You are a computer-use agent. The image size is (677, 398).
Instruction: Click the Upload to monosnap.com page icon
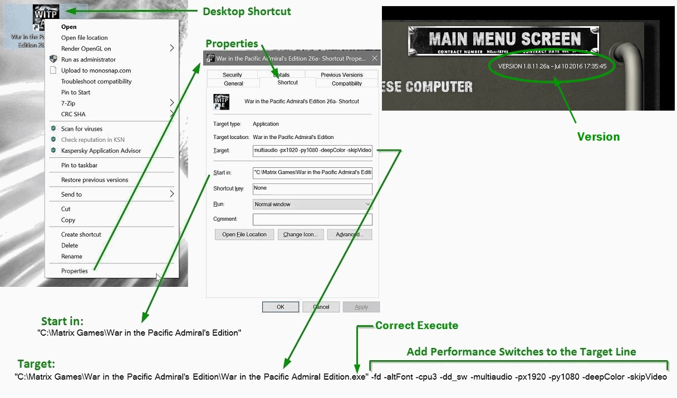click(53, 71)
